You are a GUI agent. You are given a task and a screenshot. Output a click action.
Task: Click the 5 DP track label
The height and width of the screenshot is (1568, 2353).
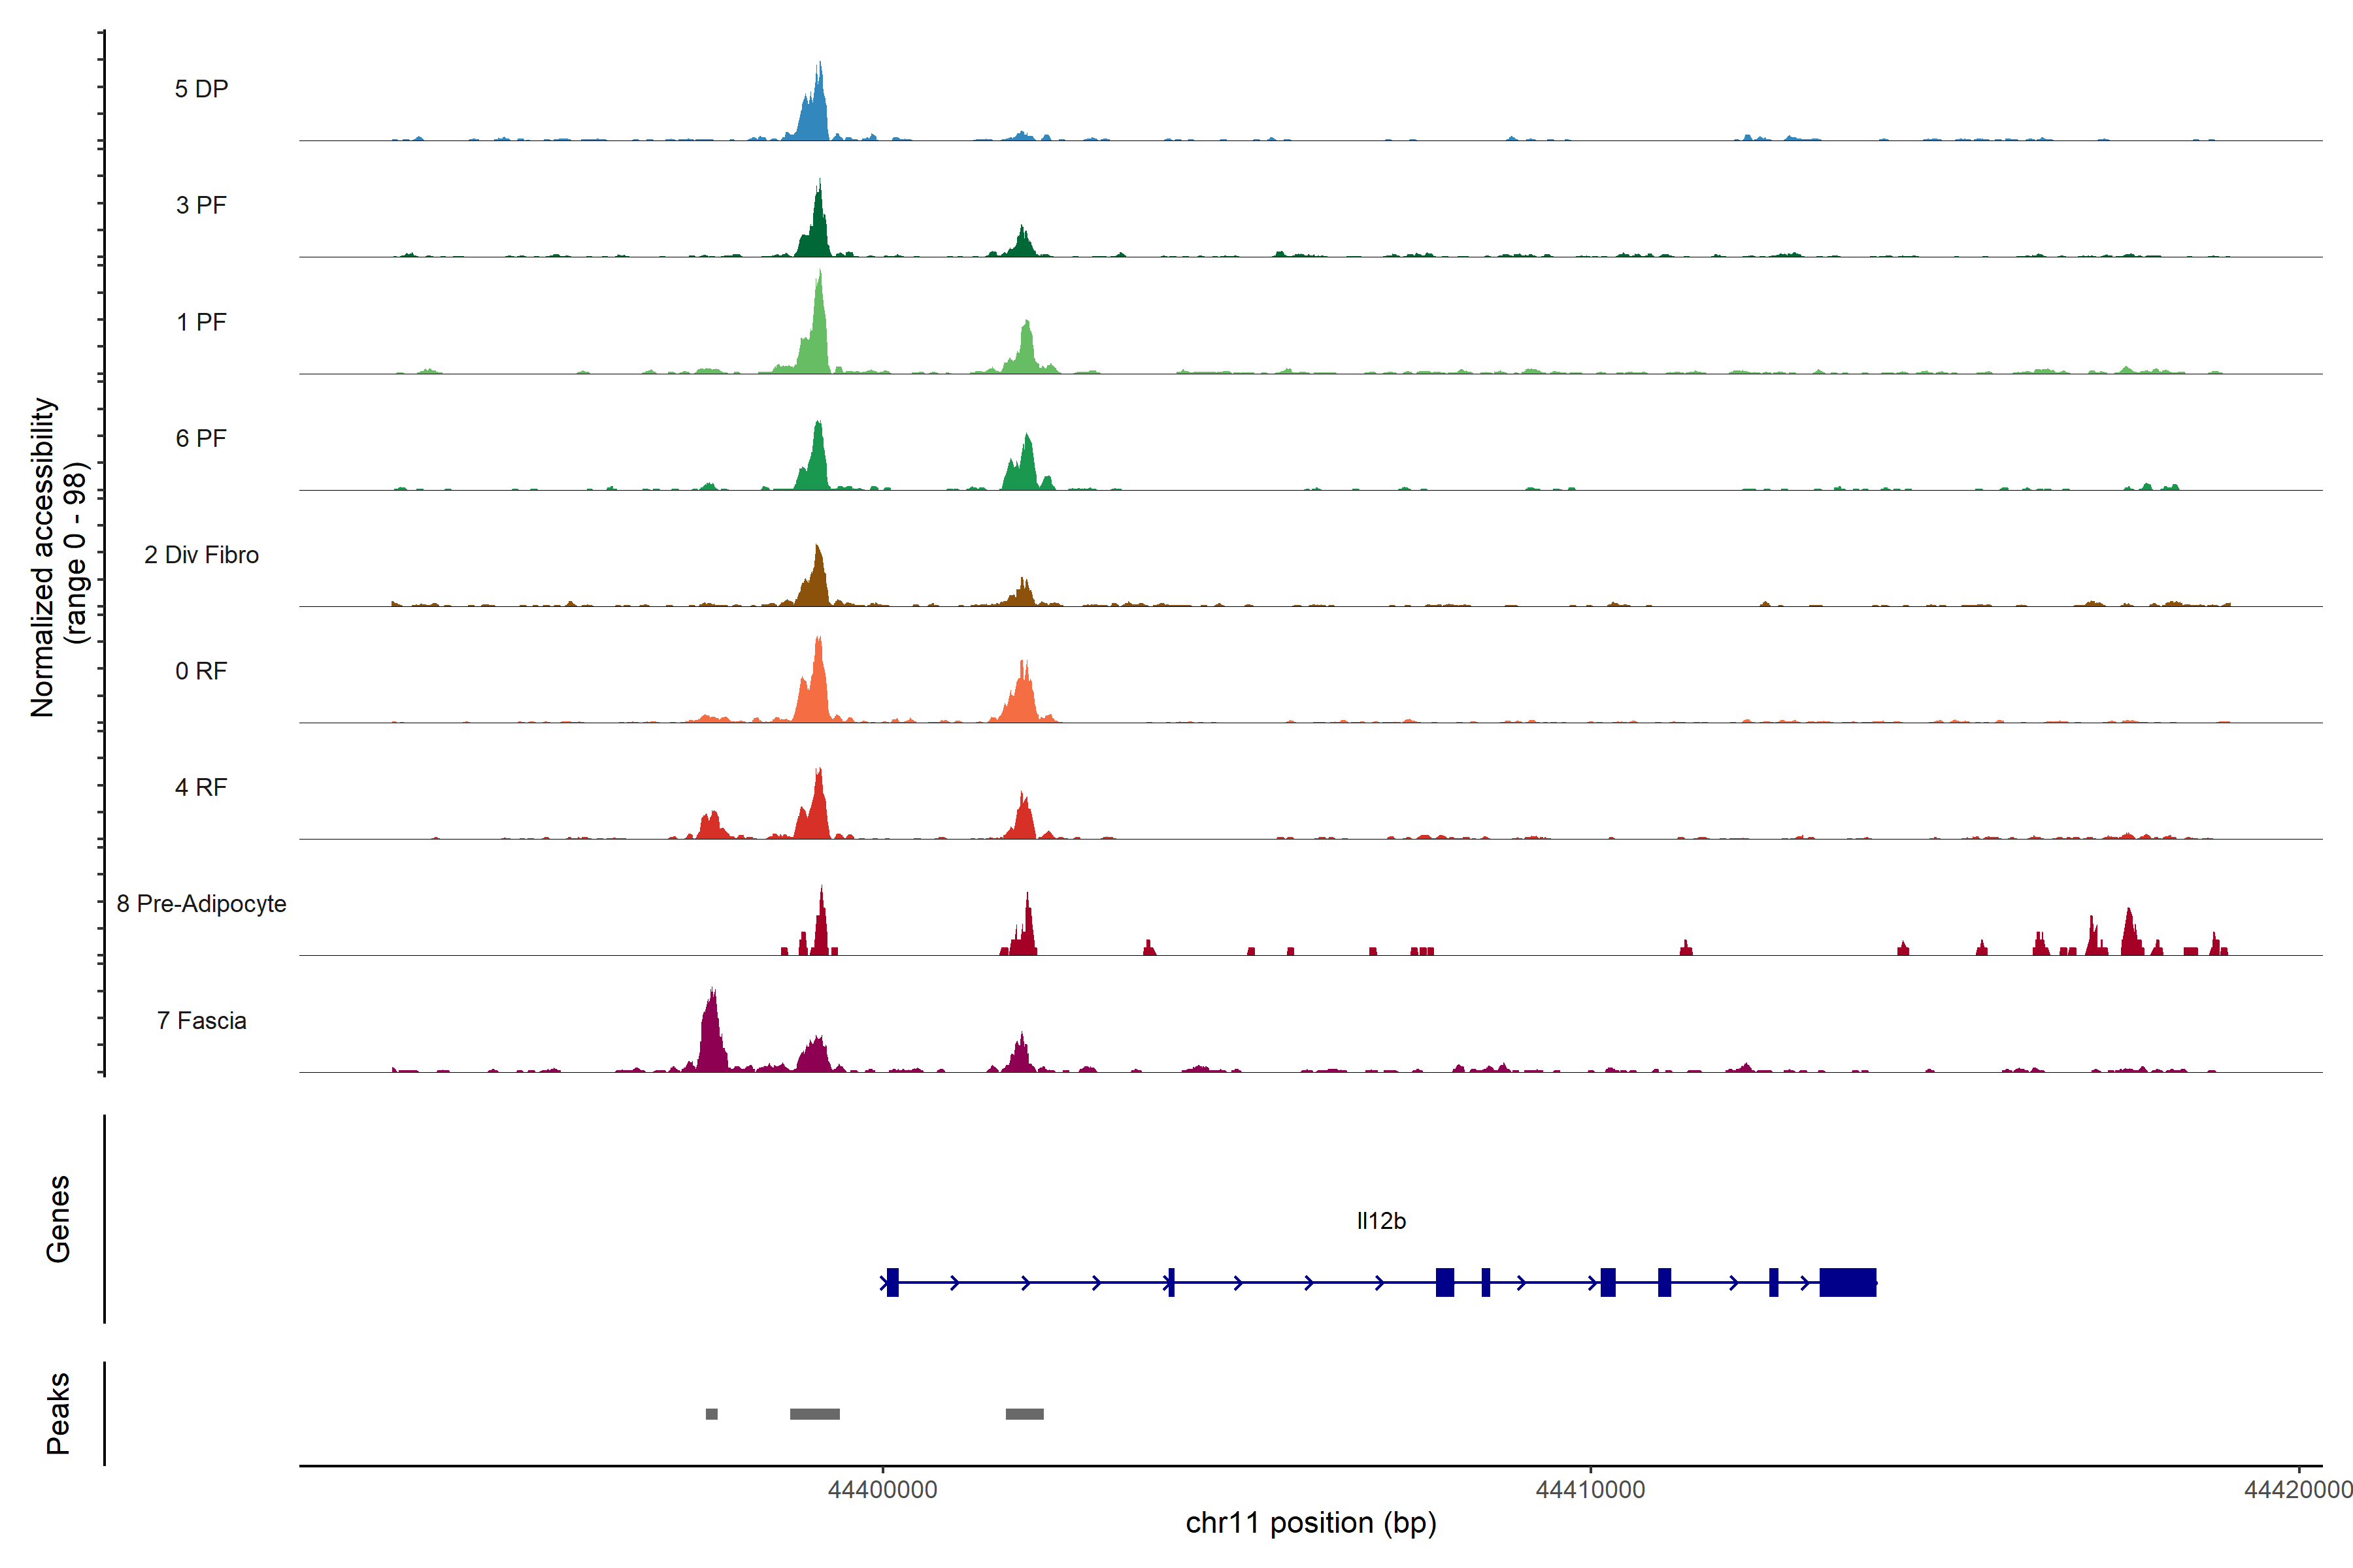201,89
